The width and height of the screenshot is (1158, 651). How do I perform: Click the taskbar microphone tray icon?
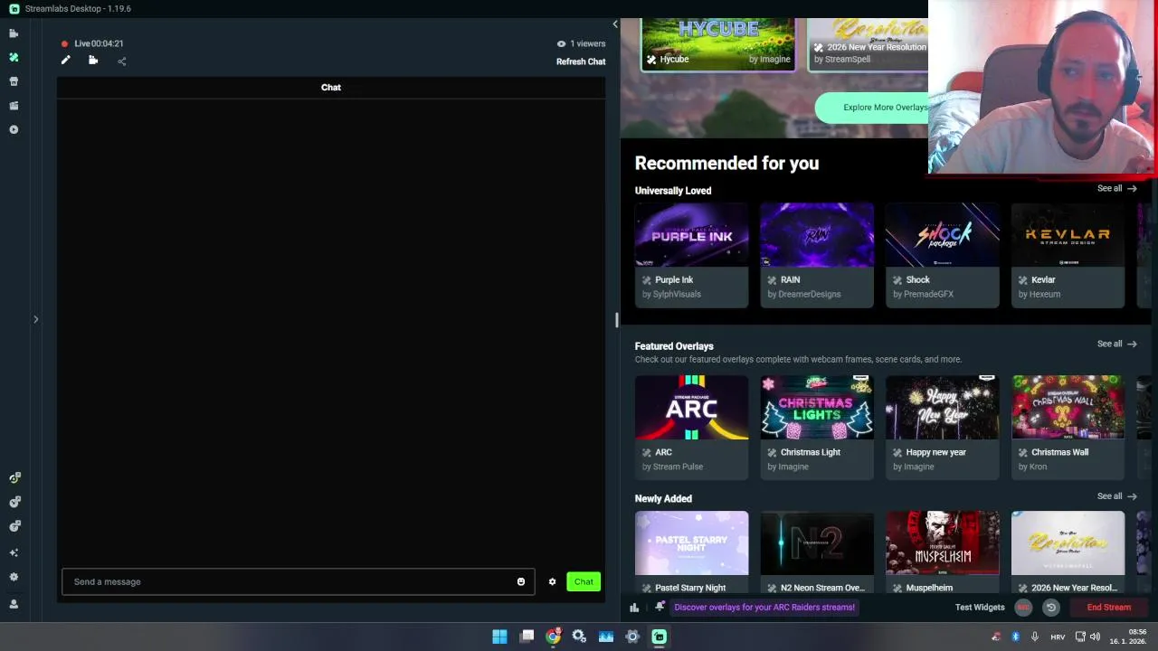[x=1034, y=637]
